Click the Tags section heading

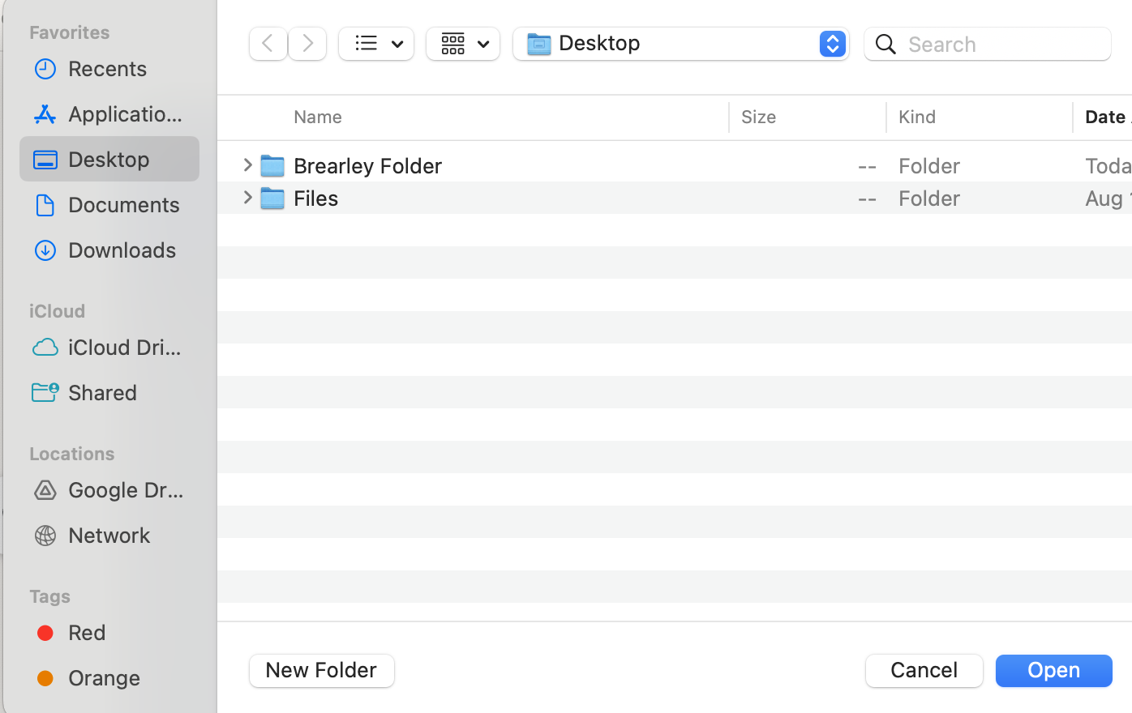50,596
